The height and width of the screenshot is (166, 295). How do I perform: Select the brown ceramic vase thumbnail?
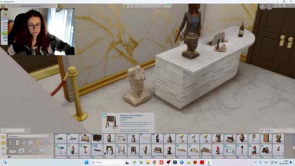(242, 138)
